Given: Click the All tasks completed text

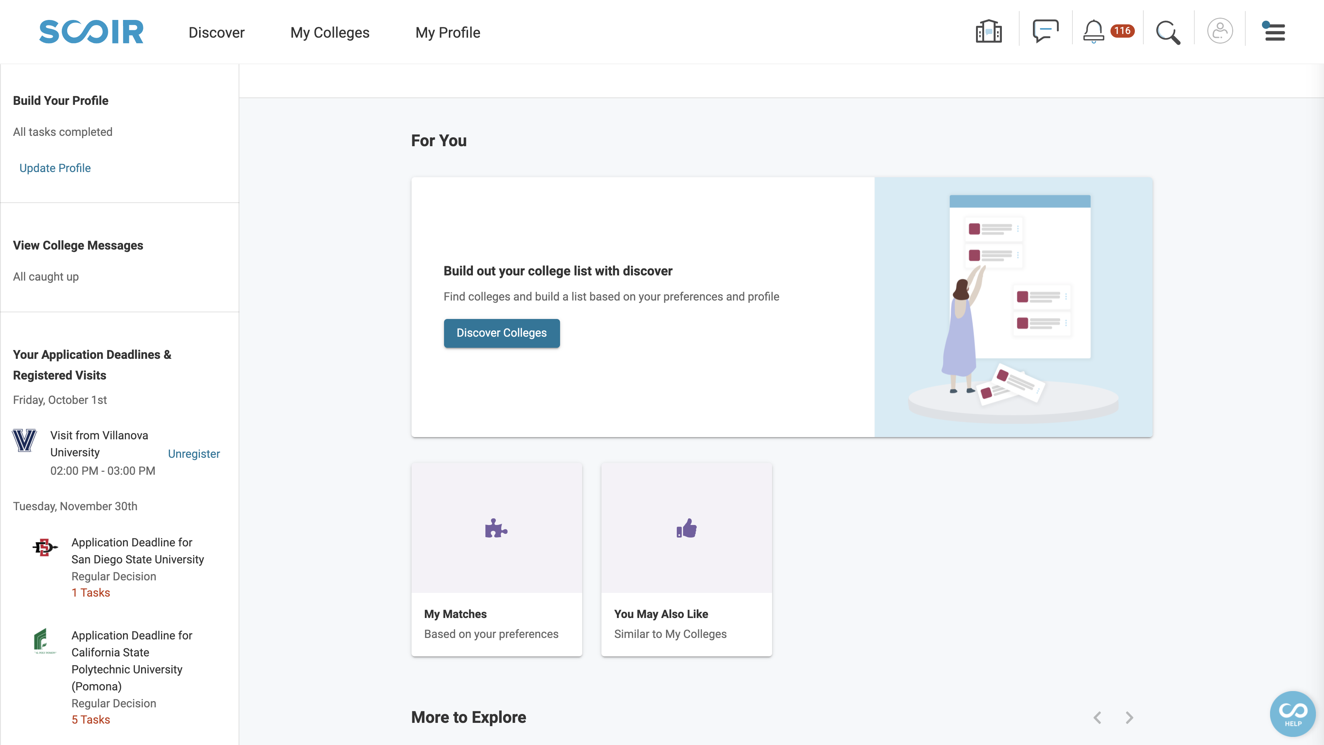Looking at the screenshot, I should [63, 132].
